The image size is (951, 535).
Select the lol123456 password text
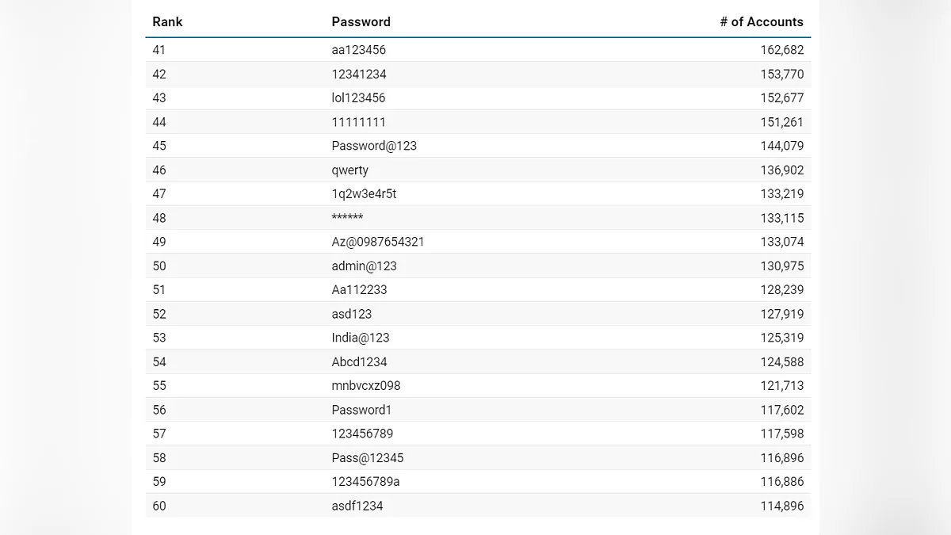pyautogui.click(x=358, y=98)
